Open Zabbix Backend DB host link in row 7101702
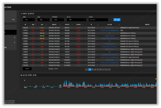This screenshot has height=108, width=161. [109, 65]
